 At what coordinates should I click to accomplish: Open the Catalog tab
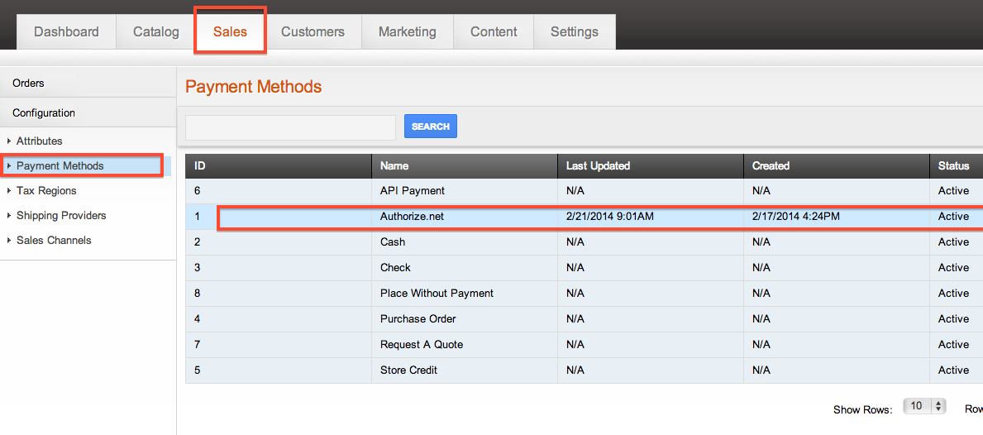pyautogui.click(x=156, y=31)
